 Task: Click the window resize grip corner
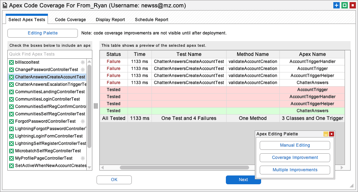[352, 186]
